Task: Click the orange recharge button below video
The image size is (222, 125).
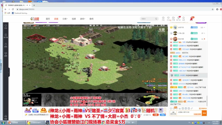Action: pos(156,115)
